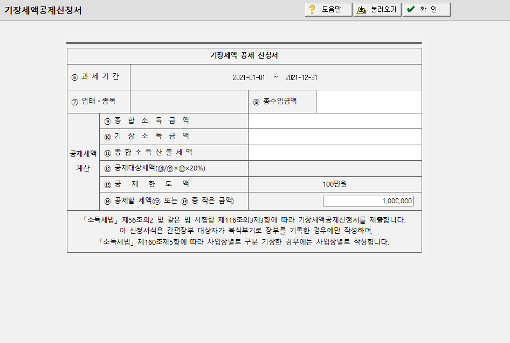Screen dimensions: 510x343
Task: Click the 확인 confirm button
Action: [x=427, y=10]
